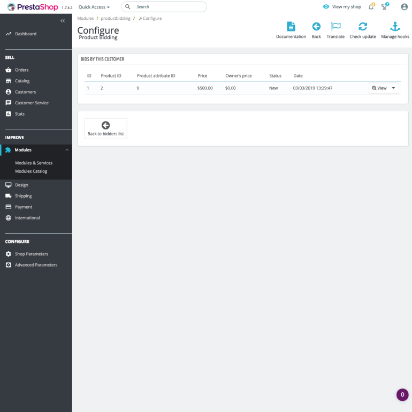This screenshot has height=412, width=412.
Task: Click the Check update refresh icon
Action: (363, 27)
